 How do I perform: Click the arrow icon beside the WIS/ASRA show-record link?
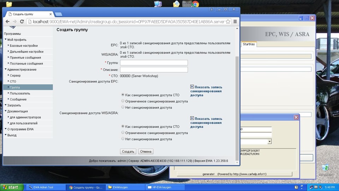tap(192, 118)
